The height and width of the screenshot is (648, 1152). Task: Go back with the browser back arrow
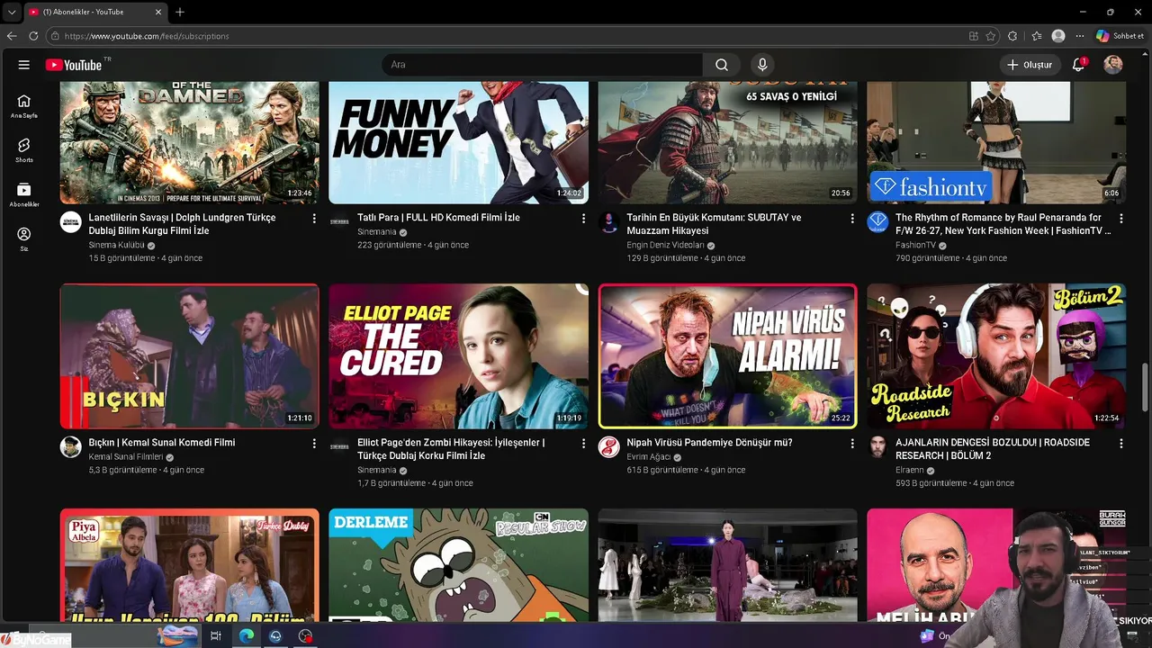tap(12, 36)
